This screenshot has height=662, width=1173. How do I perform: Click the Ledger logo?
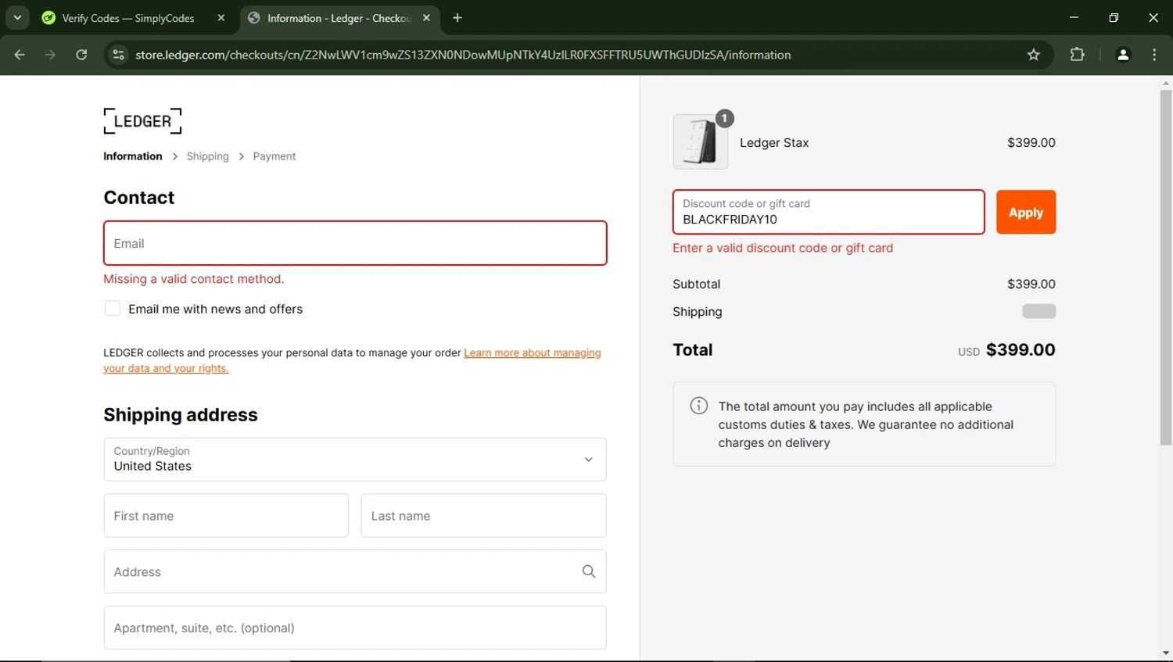pyautogui.click(x=142, y=121)
